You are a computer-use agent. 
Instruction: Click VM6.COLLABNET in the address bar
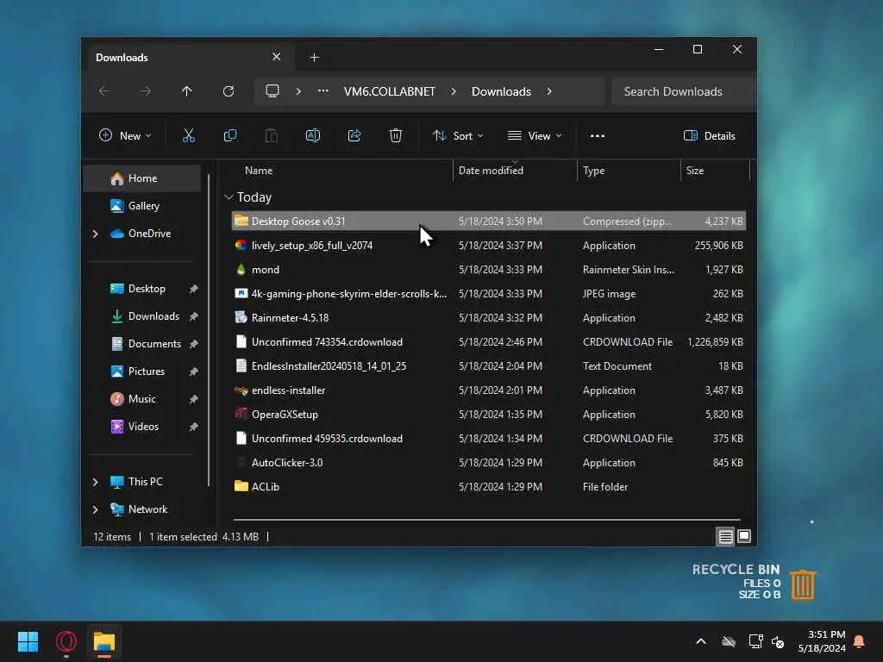390,91
